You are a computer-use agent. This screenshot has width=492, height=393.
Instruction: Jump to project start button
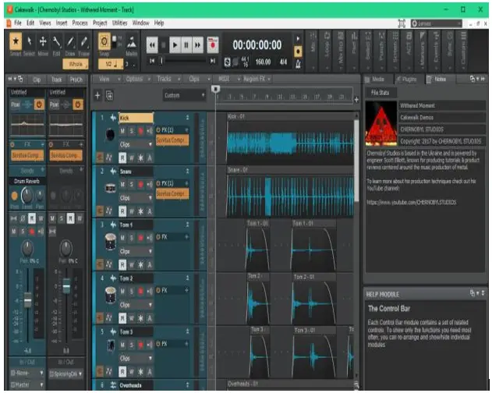[x=152, y=61]
